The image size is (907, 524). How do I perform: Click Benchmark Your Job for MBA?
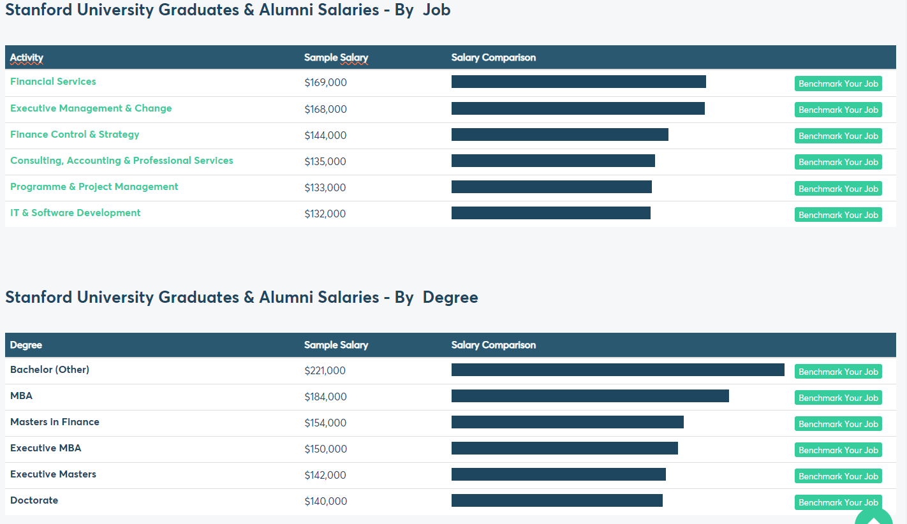pos(838,397)
